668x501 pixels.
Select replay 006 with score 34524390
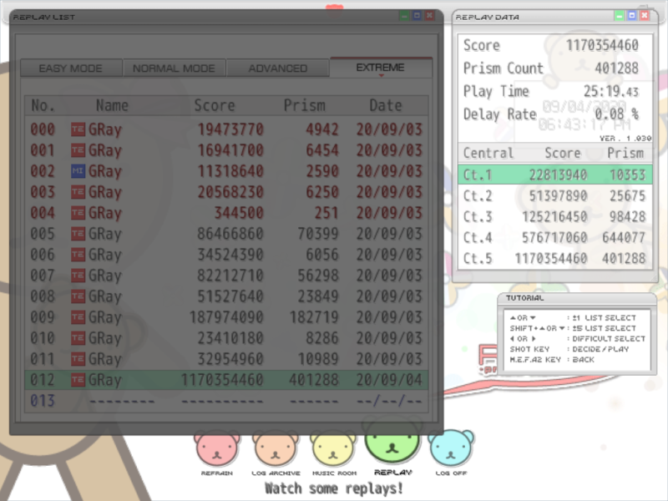(226, 255)
